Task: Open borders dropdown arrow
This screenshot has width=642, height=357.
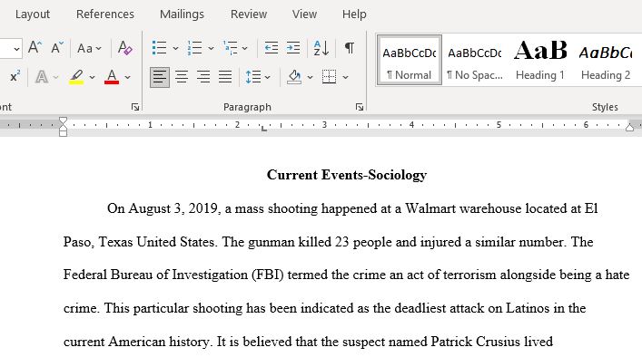Action: pos(345,77)
